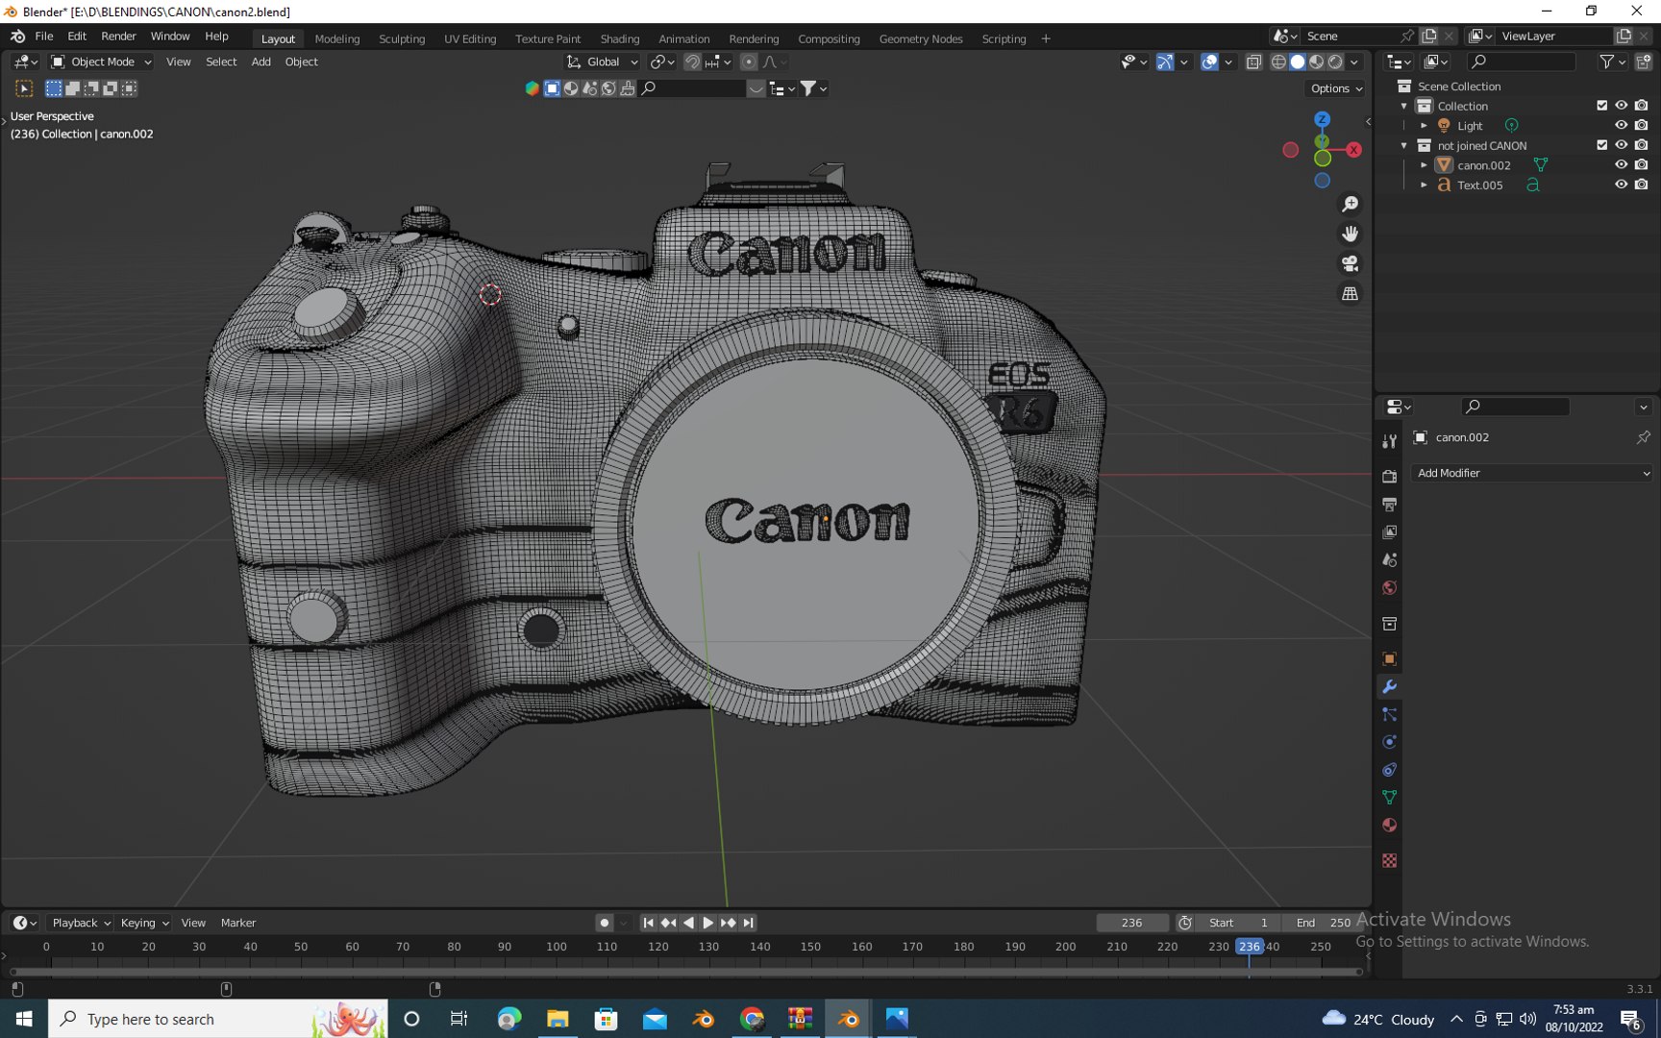Open timeline Keying popover

144,923
